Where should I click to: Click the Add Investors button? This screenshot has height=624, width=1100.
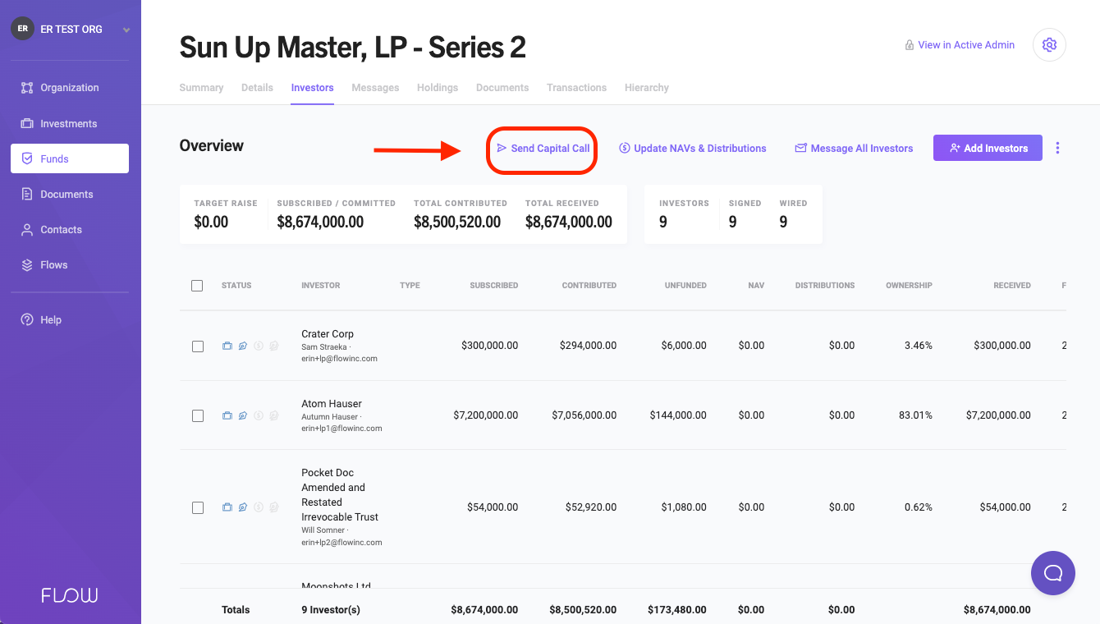tap(988, 149)
